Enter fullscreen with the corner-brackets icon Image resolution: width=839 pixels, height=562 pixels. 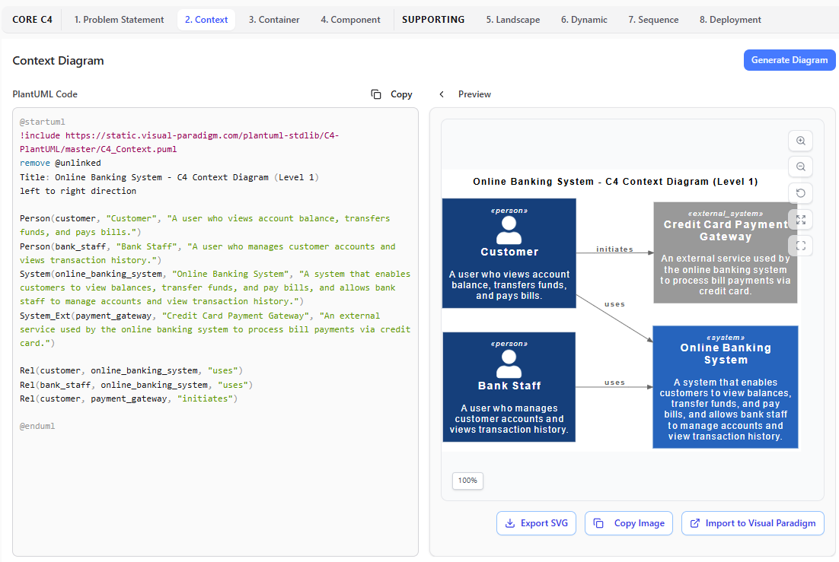pyautogui.click(x=800, y=245)
